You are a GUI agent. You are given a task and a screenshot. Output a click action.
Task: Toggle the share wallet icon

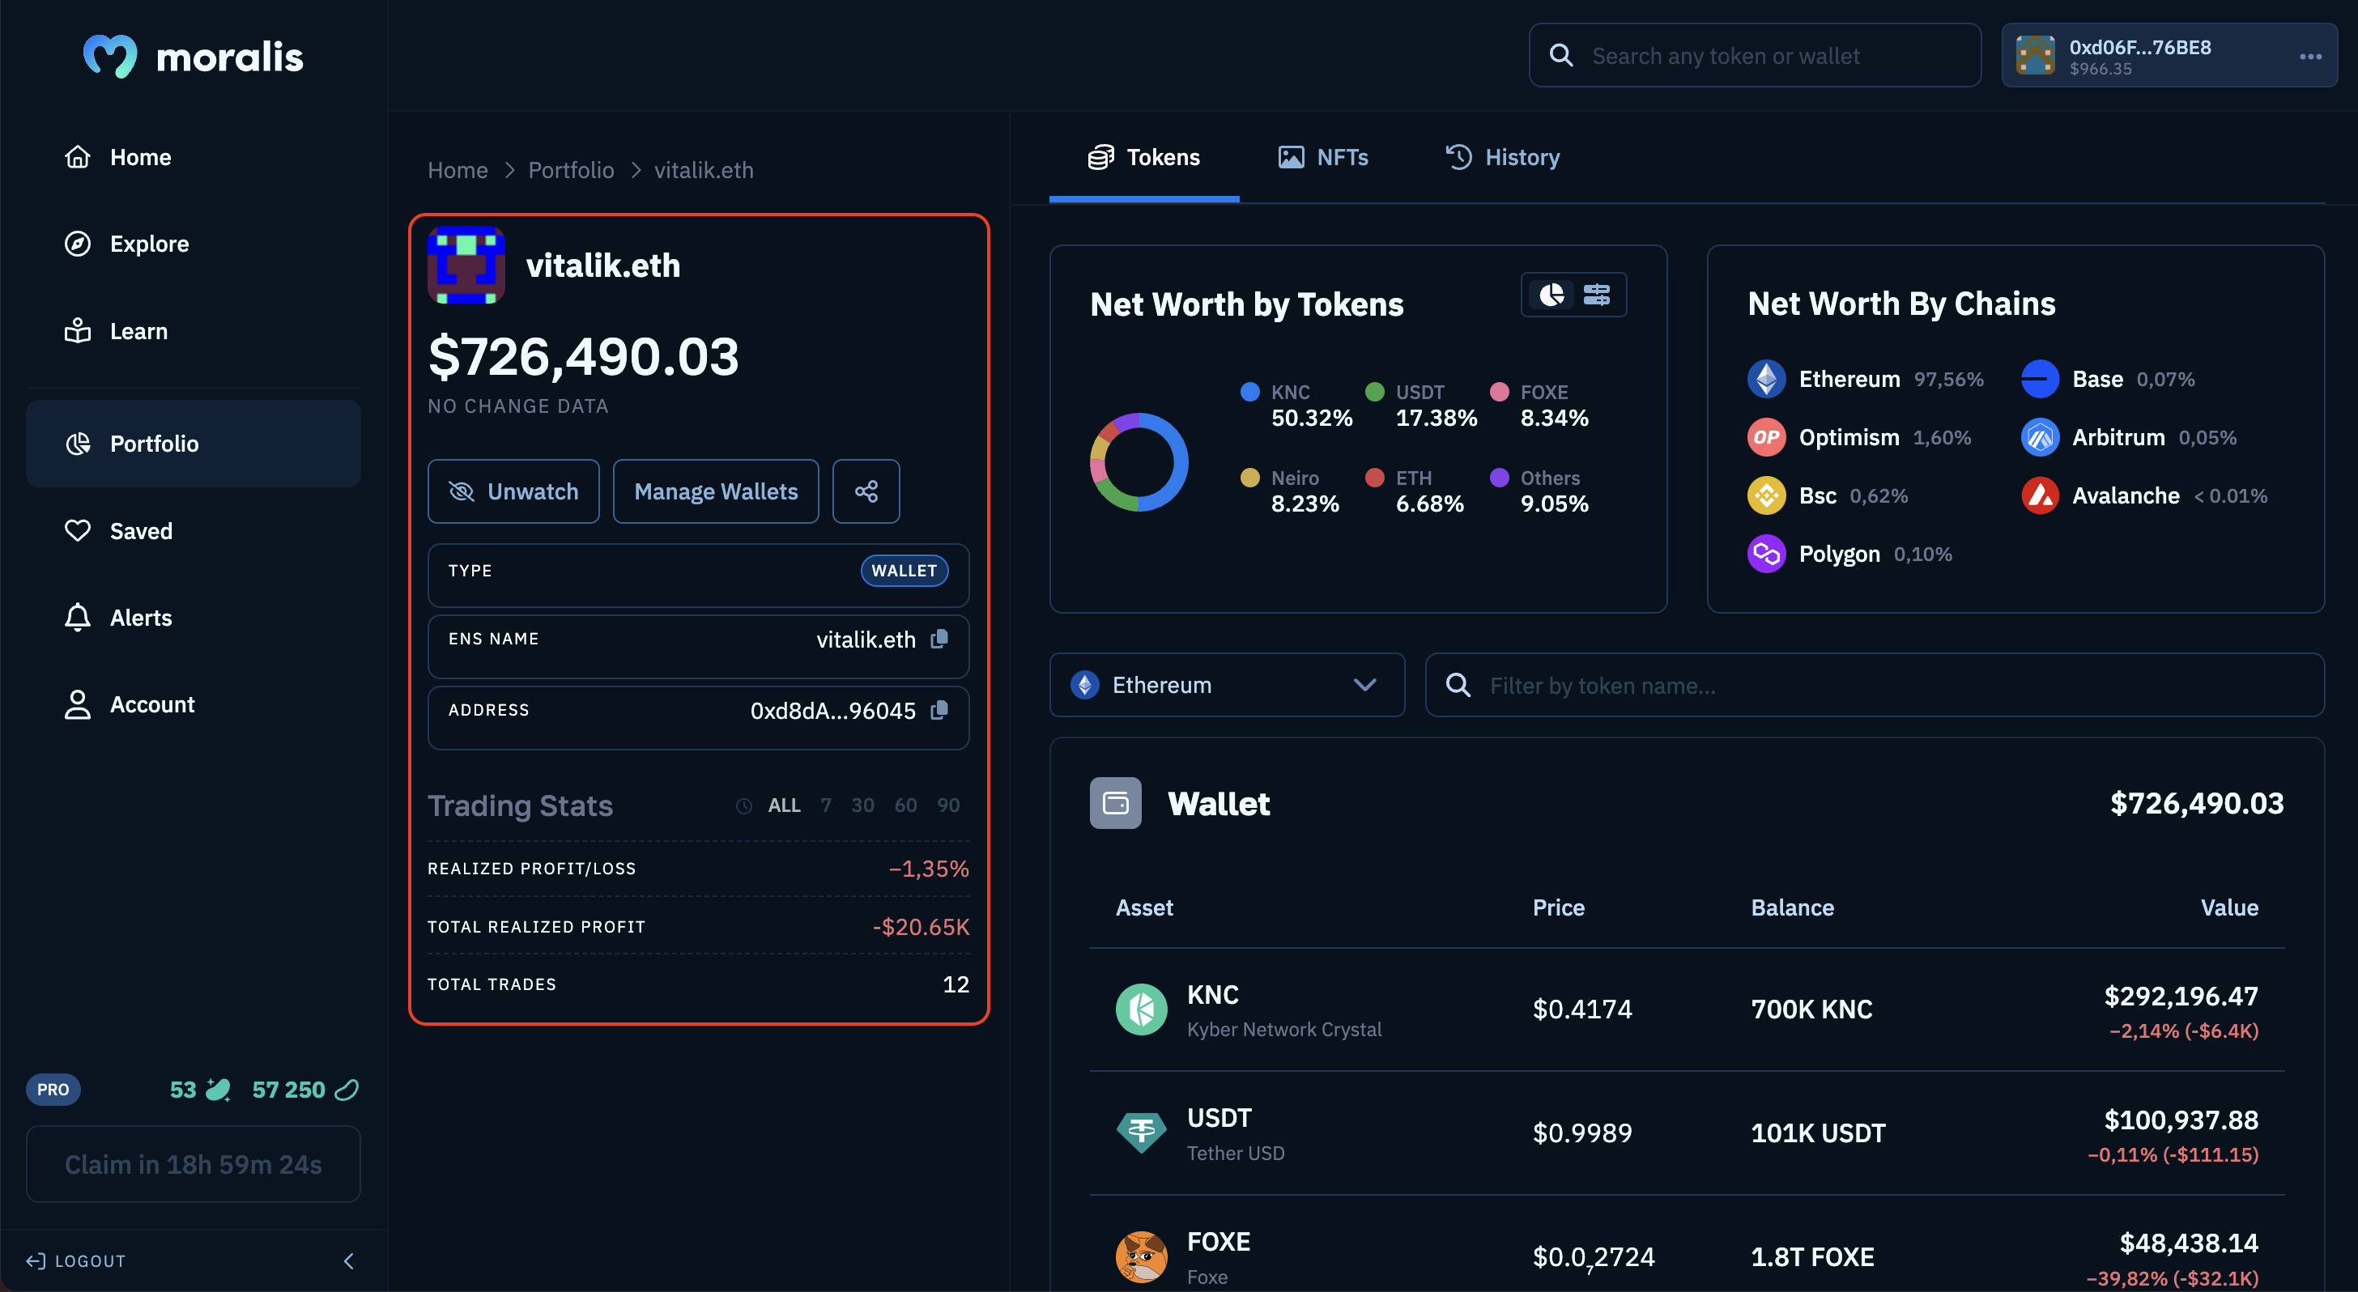866,490
